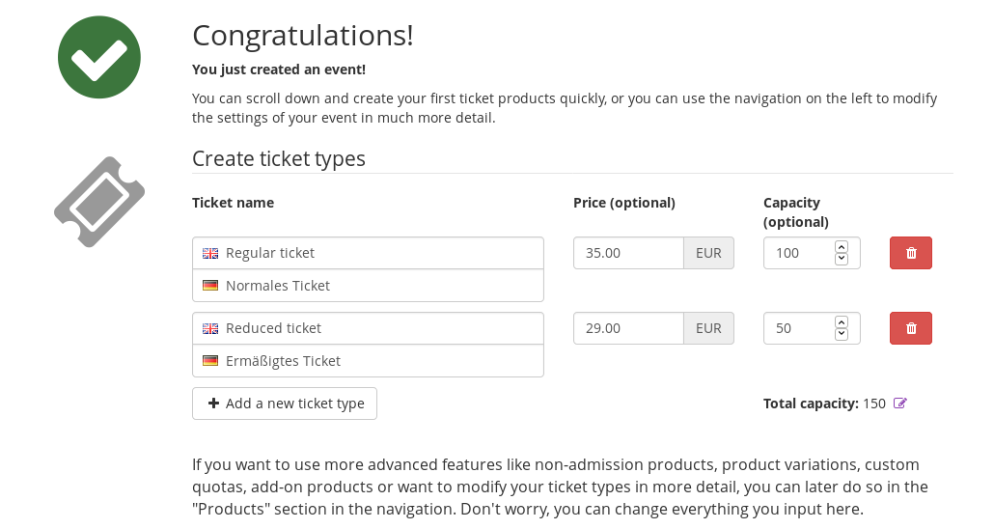Viewport: 994px width, 529px height.
Task: Decrease the capacity of 50 with down arrow
Action: tap(842, 334)
